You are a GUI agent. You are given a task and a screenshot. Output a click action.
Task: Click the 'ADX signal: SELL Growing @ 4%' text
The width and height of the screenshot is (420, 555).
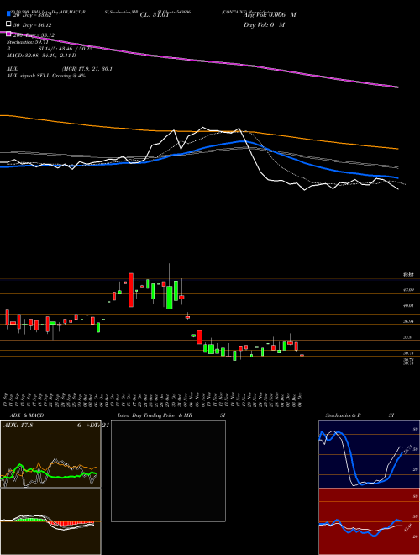[x=46, y=76]
